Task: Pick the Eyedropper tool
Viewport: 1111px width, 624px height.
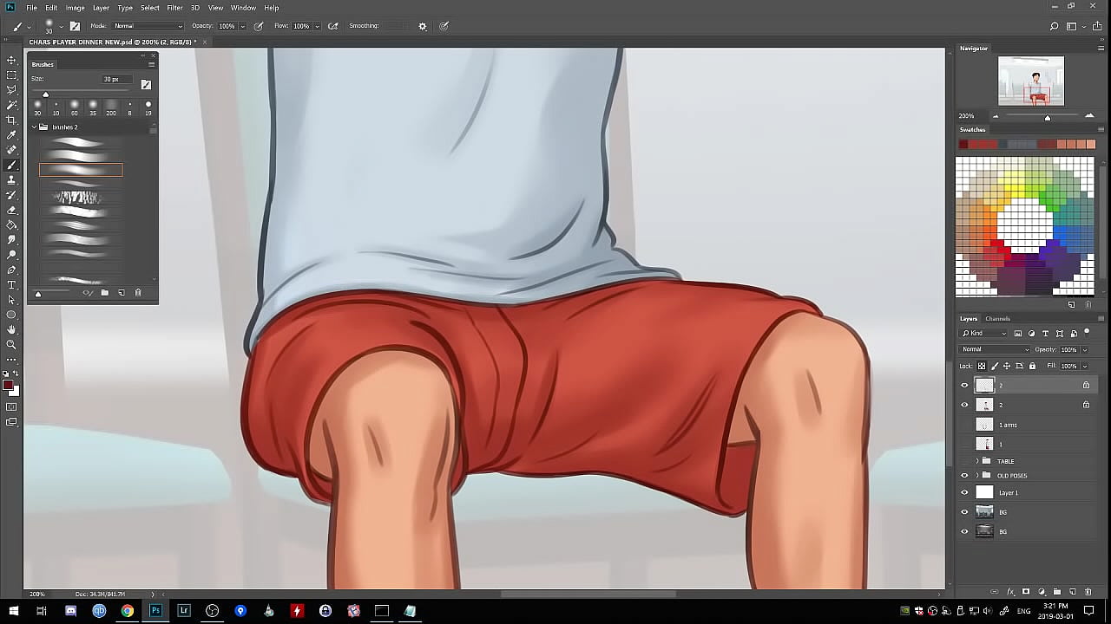Action: point(11,135)
